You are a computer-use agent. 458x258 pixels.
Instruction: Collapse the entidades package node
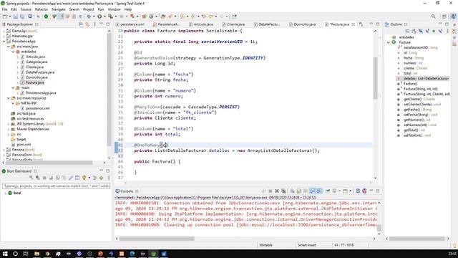tap(13, 52)
